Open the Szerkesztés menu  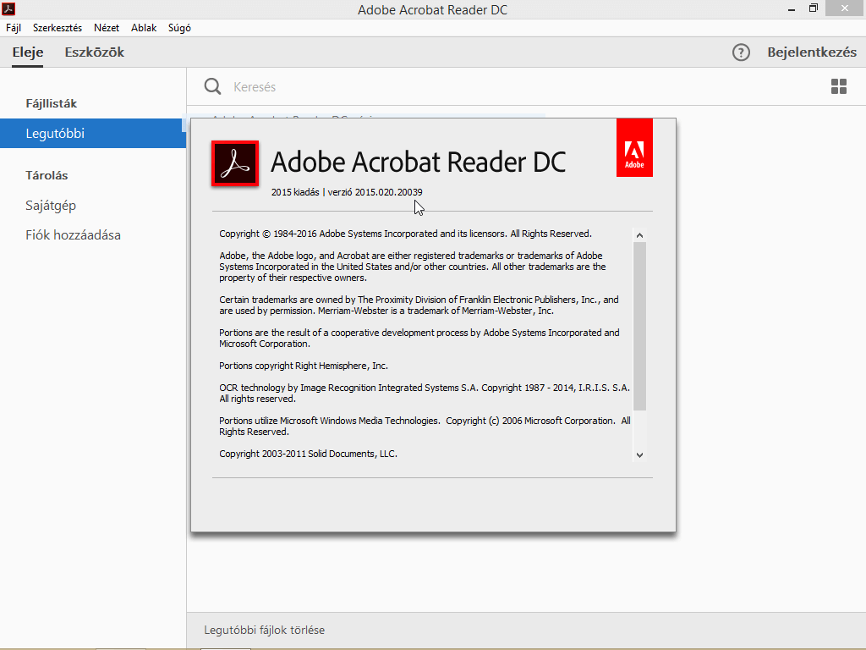58,28
